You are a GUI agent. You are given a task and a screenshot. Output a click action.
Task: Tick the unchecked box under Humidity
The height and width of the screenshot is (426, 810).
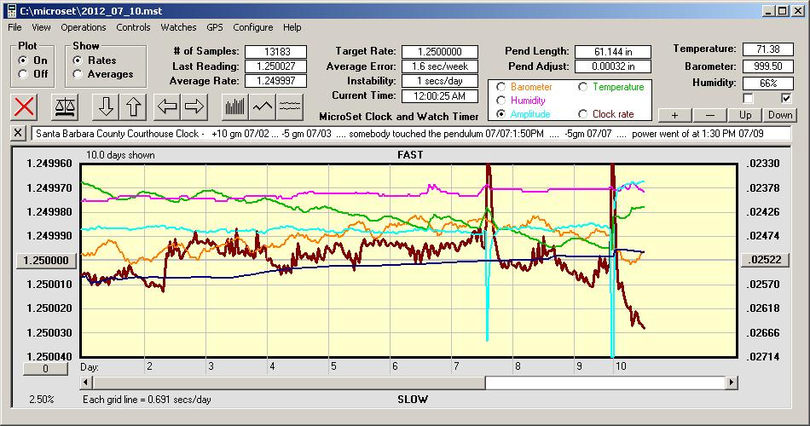point(748,98)
